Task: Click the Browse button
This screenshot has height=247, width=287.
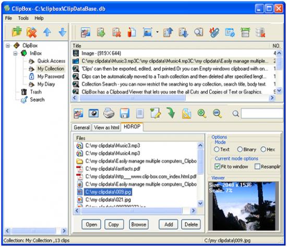Action: [139, 224]
